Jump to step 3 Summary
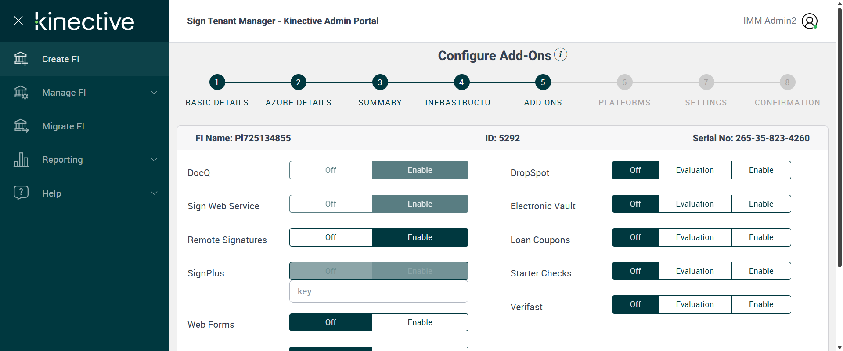 [x=380, y=82]
